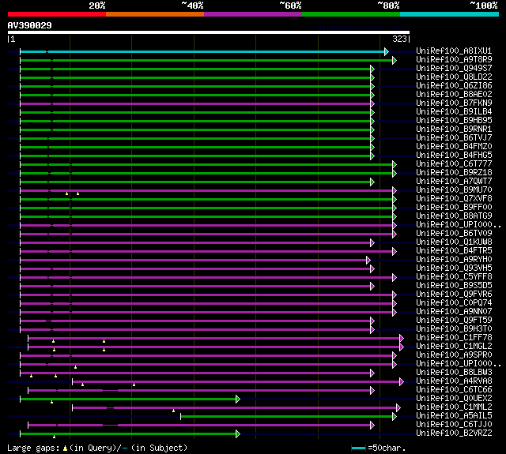Image resolution: width=506 pixels, height=454 pixels.
Task: Select the UniRef100_Q7XVF8 label
Action: pos(454,199)
